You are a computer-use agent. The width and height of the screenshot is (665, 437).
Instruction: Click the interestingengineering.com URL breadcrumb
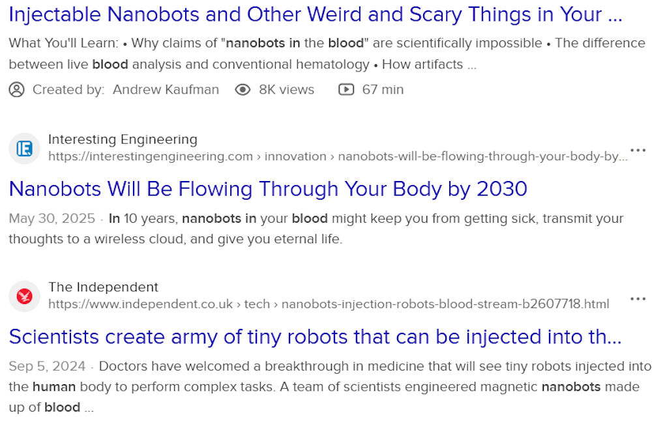tap(338, 156)
